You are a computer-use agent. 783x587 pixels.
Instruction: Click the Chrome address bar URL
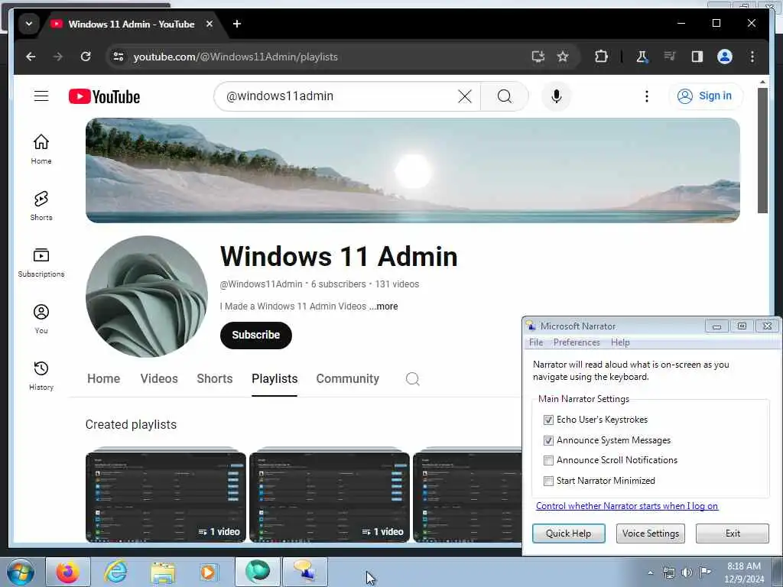[236, 57]
